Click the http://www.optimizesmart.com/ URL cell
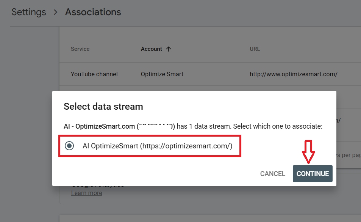Screen dimensions: 361x222 coord(294,74)
